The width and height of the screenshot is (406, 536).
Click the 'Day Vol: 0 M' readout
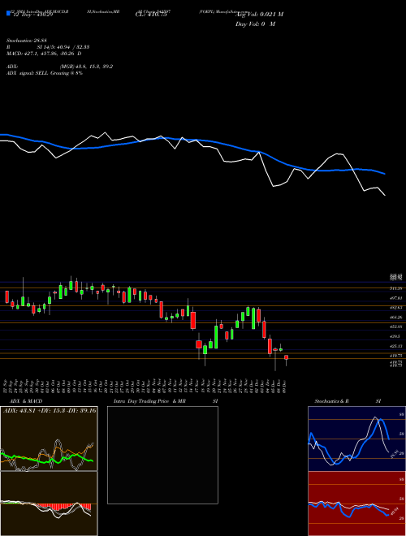[255, 24]
